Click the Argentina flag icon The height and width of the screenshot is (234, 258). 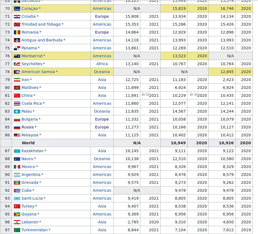(x=17, y=175)
